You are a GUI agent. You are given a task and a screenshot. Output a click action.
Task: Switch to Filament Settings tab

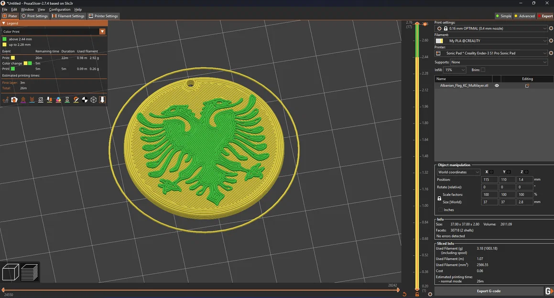coord(68,16)
